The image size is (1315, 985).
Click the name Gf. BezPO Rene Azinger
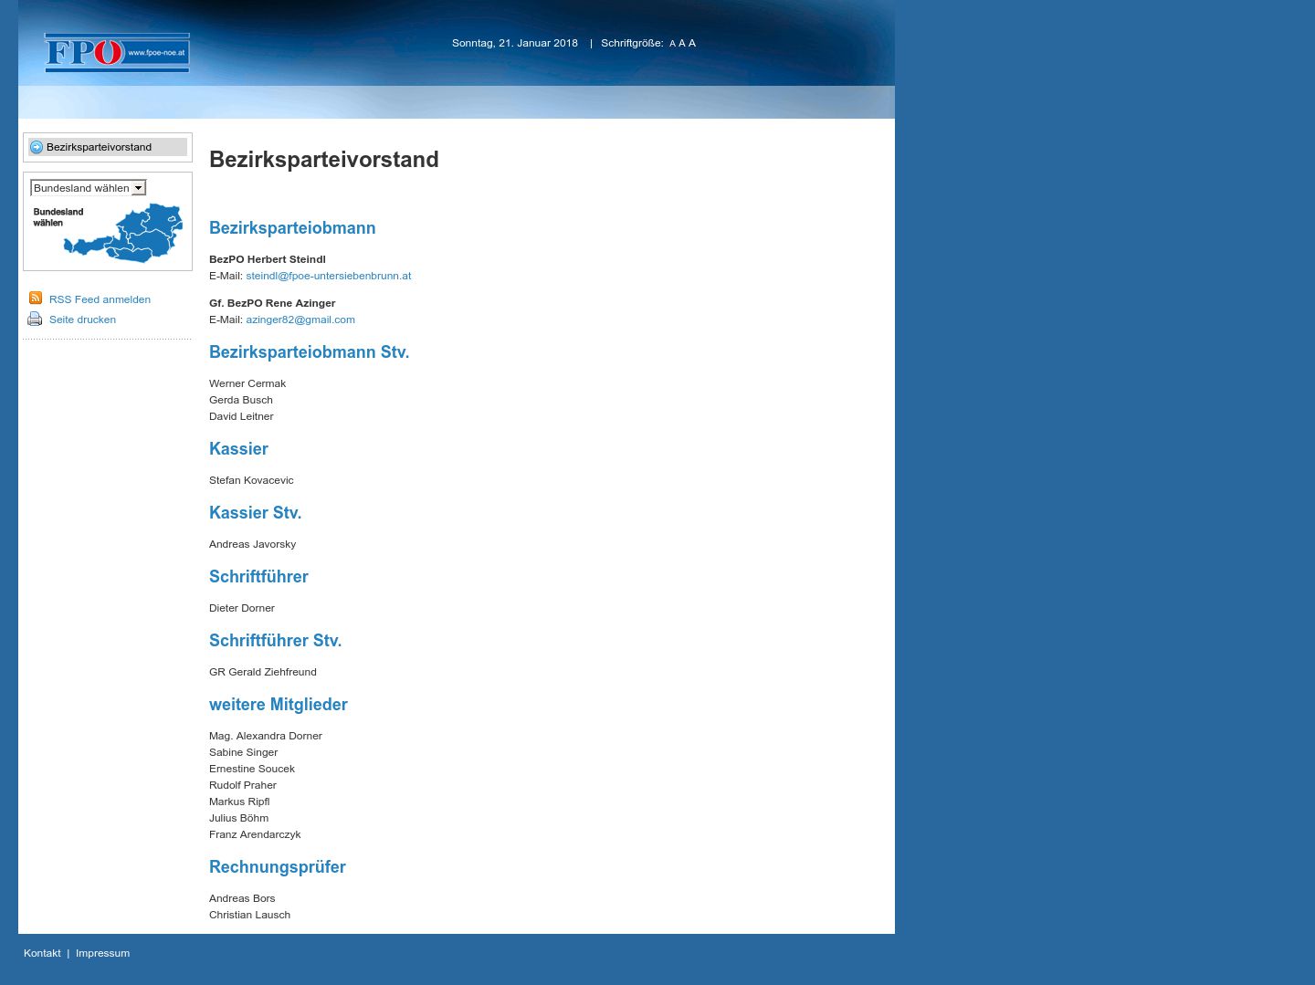pos(272,303)
